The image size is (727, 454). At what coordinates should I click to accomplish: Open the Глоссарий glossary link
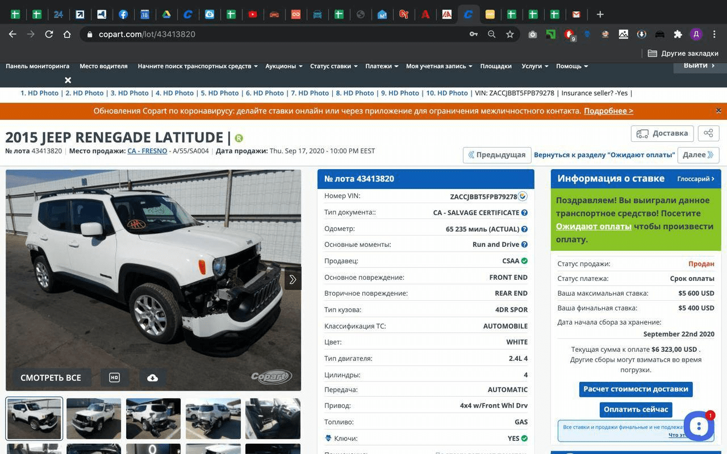click(x=696, y=179)
